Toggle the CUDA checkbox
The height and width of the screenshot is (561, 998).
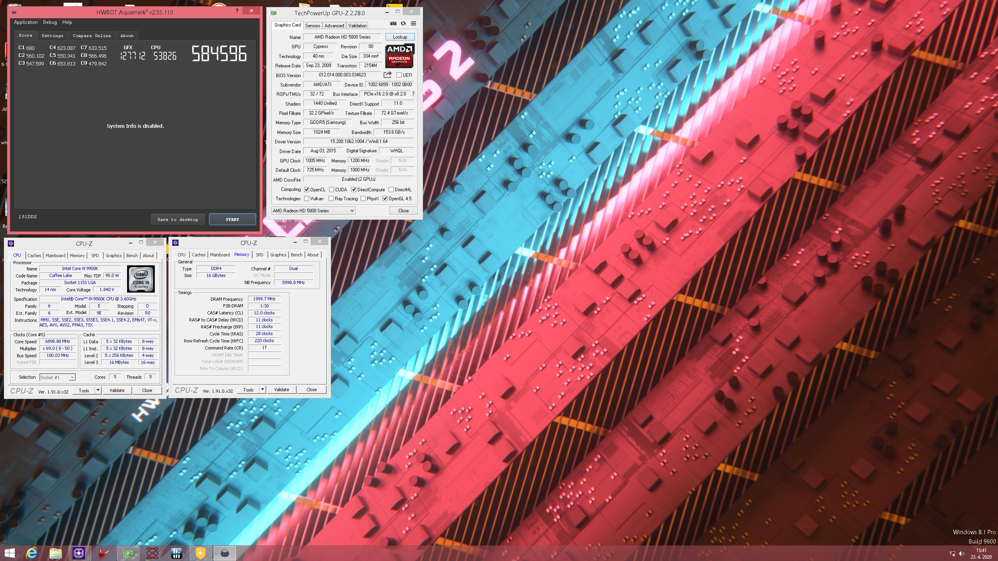(331, 190)
